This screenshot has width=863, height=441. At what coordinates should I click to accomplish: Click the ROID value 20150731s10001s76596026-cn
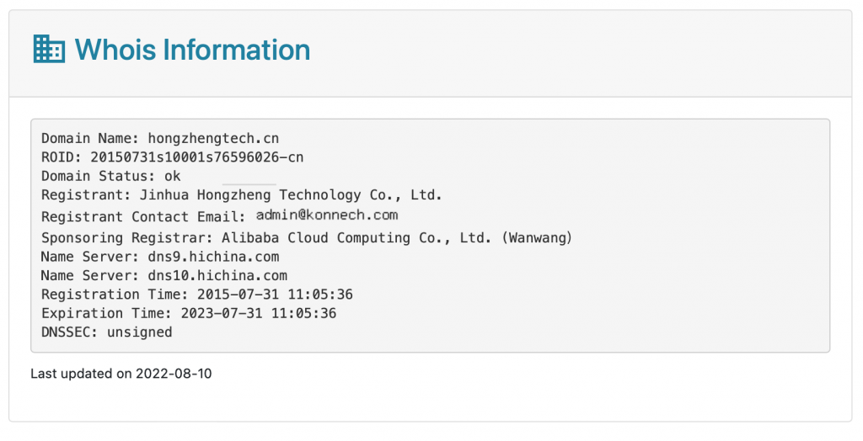click(197, 157)
